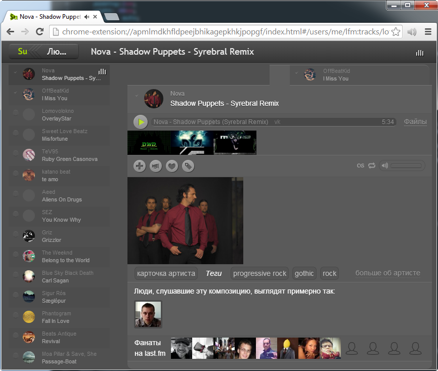Click the lemon-head last.fm fan avatar
The width and height of the screenshot is (438, 371).
(287, 348)
